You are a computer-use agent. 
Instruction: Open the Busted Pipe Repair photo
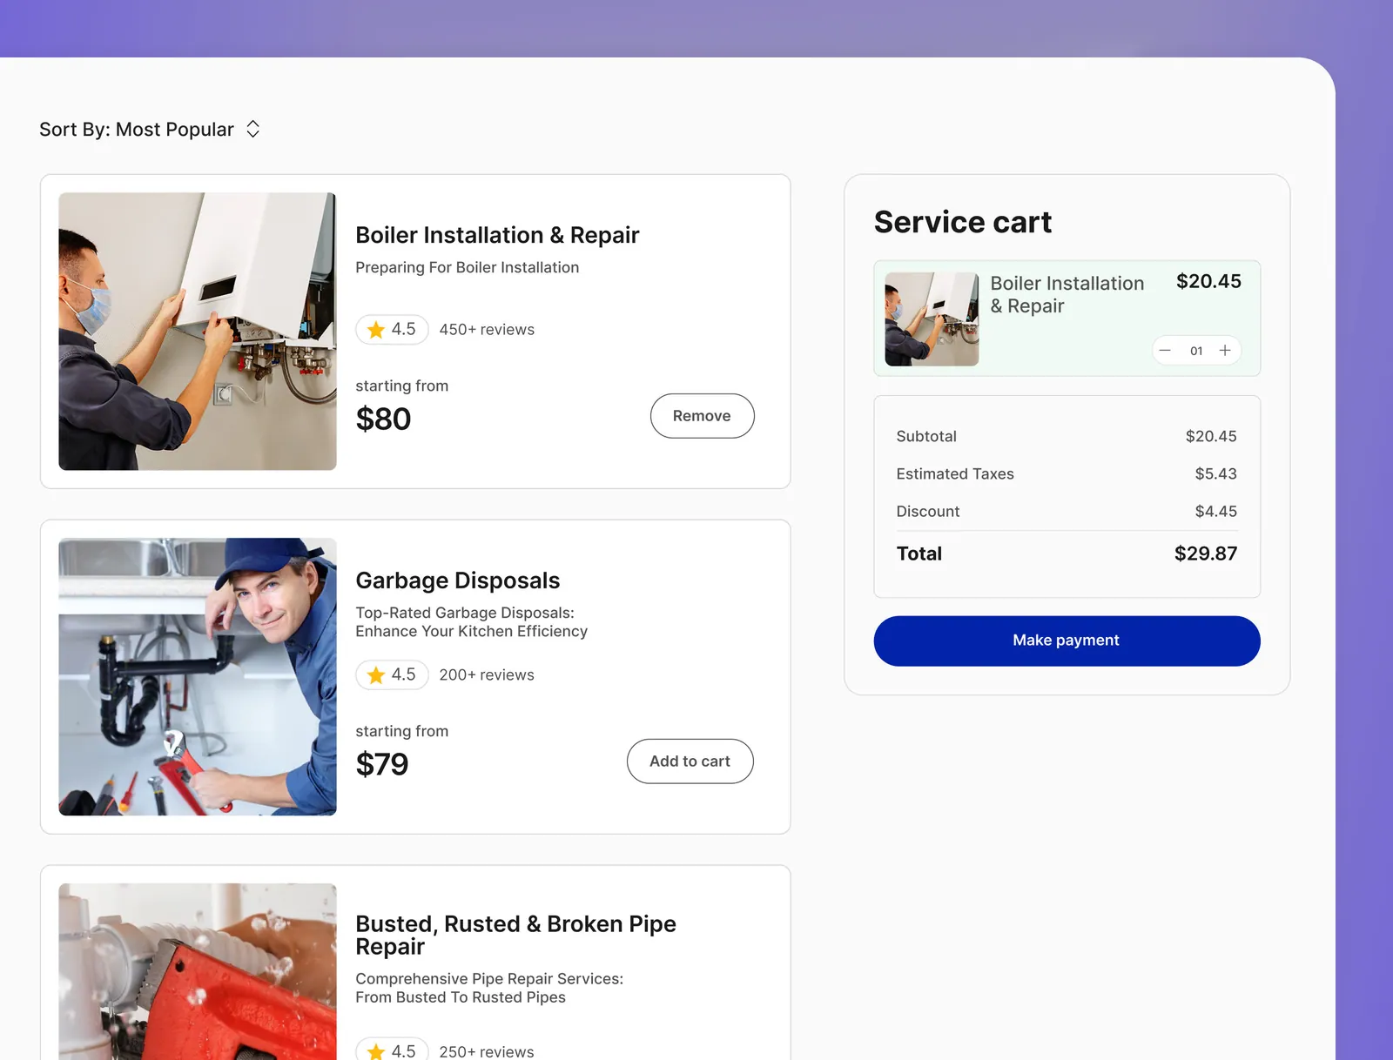(198, 972)
